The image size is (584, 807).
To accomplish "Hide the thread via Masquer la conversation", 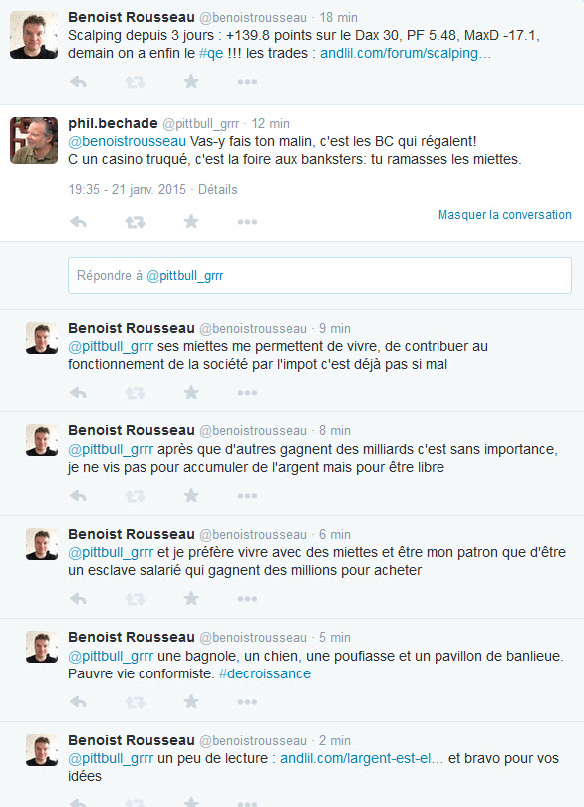I will point(504,215).
